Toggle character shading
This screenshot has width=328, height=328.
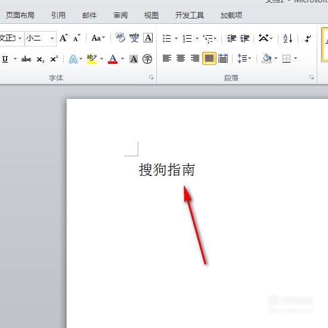tap(134, 59)
